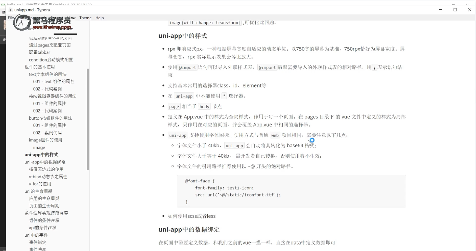This screenshot has height=251, width=476.
Task: Open the Theme menu
Action: [x=85, y=18]
